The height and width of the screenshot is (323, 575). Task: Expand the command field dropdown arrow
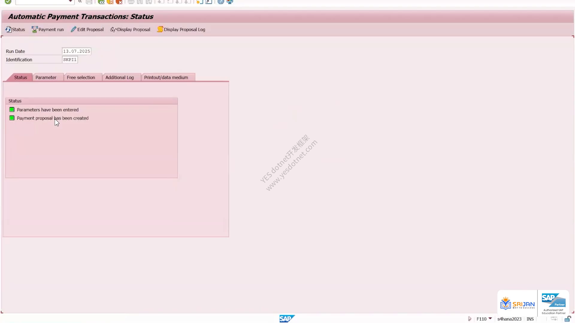(70, 1)
